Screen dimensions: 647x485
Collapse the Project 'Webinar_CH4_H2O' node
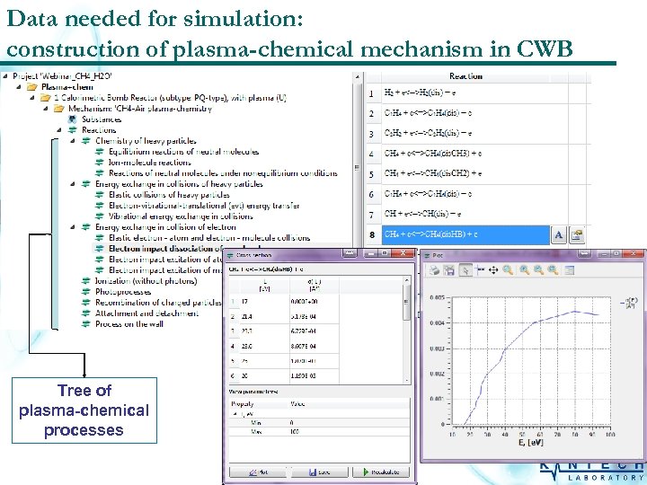click(5, 75)
